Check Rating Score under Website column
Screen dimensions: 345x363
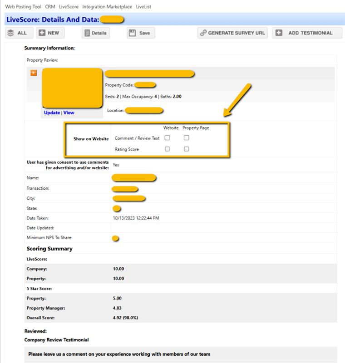click(x=168, y=149)
